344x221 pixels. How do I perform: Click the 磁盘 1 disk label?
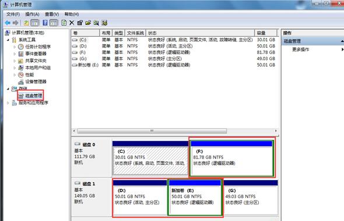pos(89,184)
